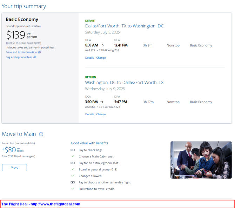The width and height of the screenshot is (235, 208).
Task: Click the checkmark beside Full refund to travel credit
Action: click(x=73, y=188)
